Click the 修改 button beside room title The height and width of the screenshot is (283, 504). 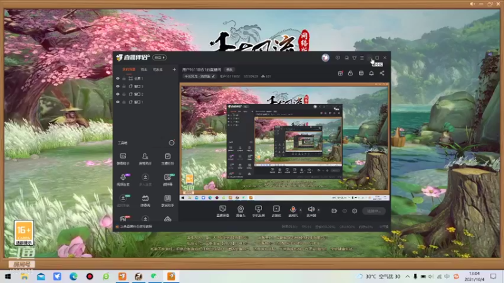pos(229,69)
